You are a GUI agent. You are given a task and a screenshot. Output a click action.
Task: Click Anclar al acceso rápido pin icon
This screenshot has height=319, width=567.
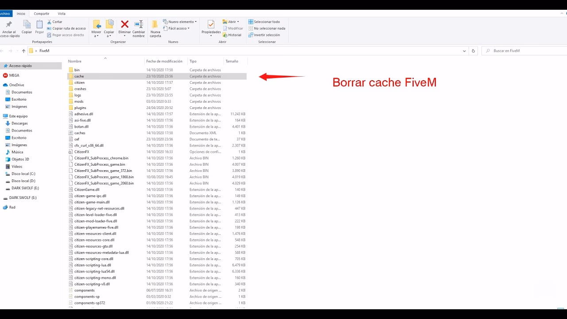[9, 24]
